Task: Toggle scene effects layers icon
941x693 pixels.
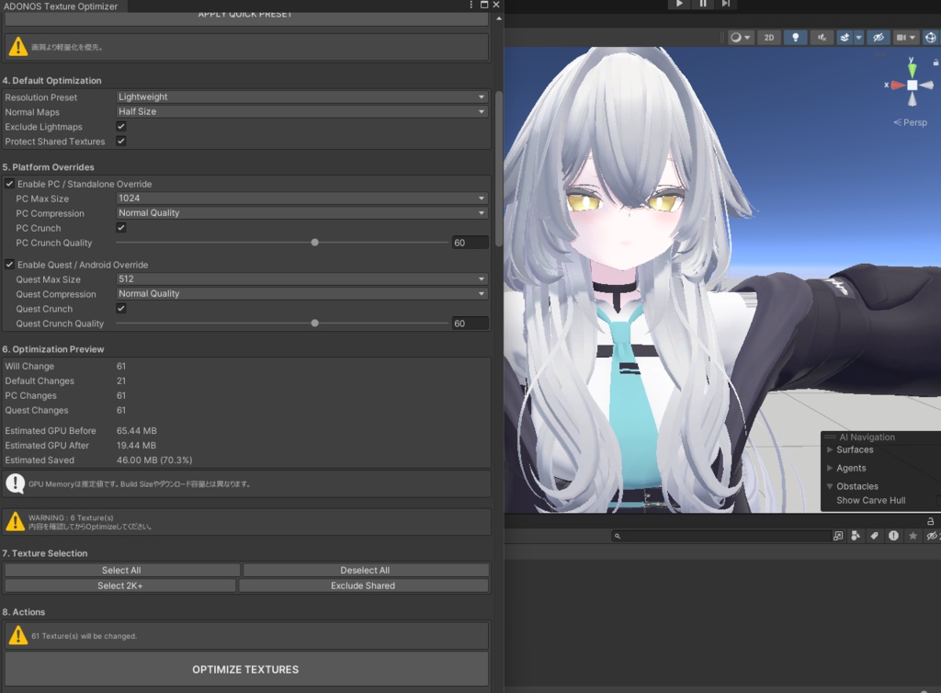Action: pyautogui.click(x=845, y=37)
